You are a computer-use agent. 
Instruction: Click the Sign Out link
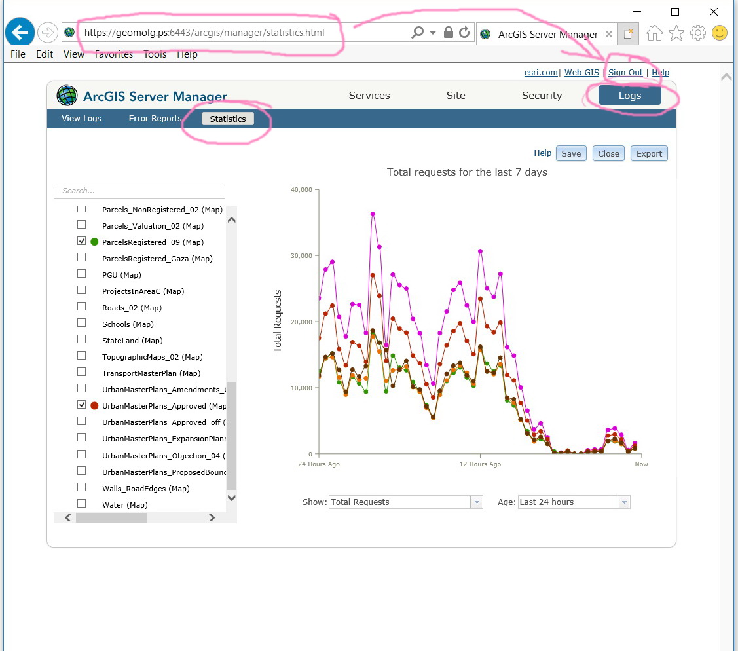coord(625,72)
